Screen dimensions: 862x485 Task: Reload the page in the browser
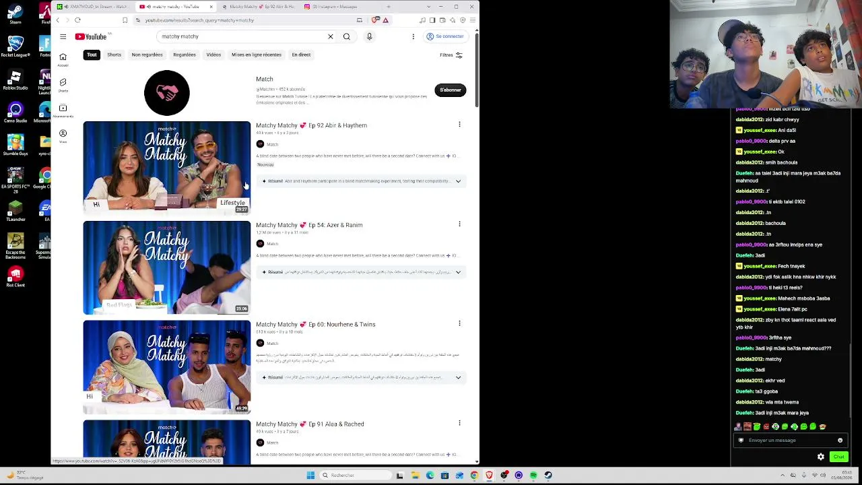pos(77,20)
